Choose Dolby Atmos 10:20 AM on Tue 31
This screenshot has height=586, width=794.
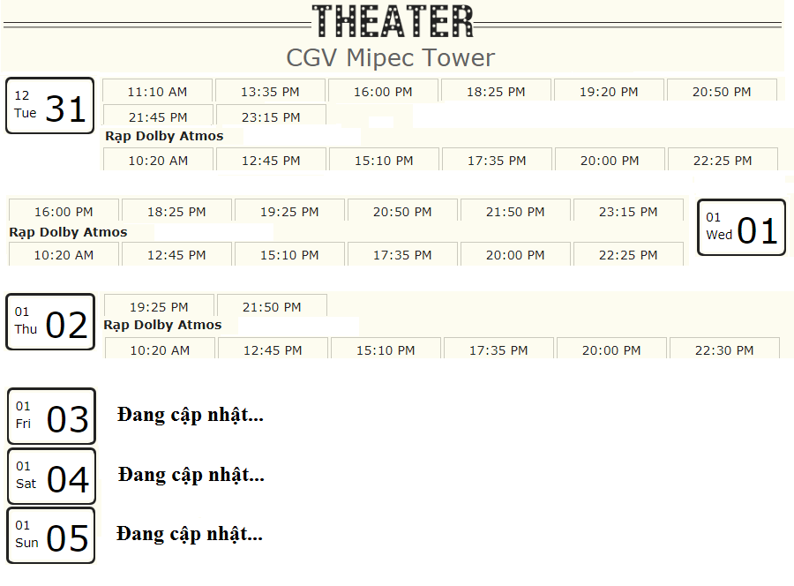[x=159, y=160]
